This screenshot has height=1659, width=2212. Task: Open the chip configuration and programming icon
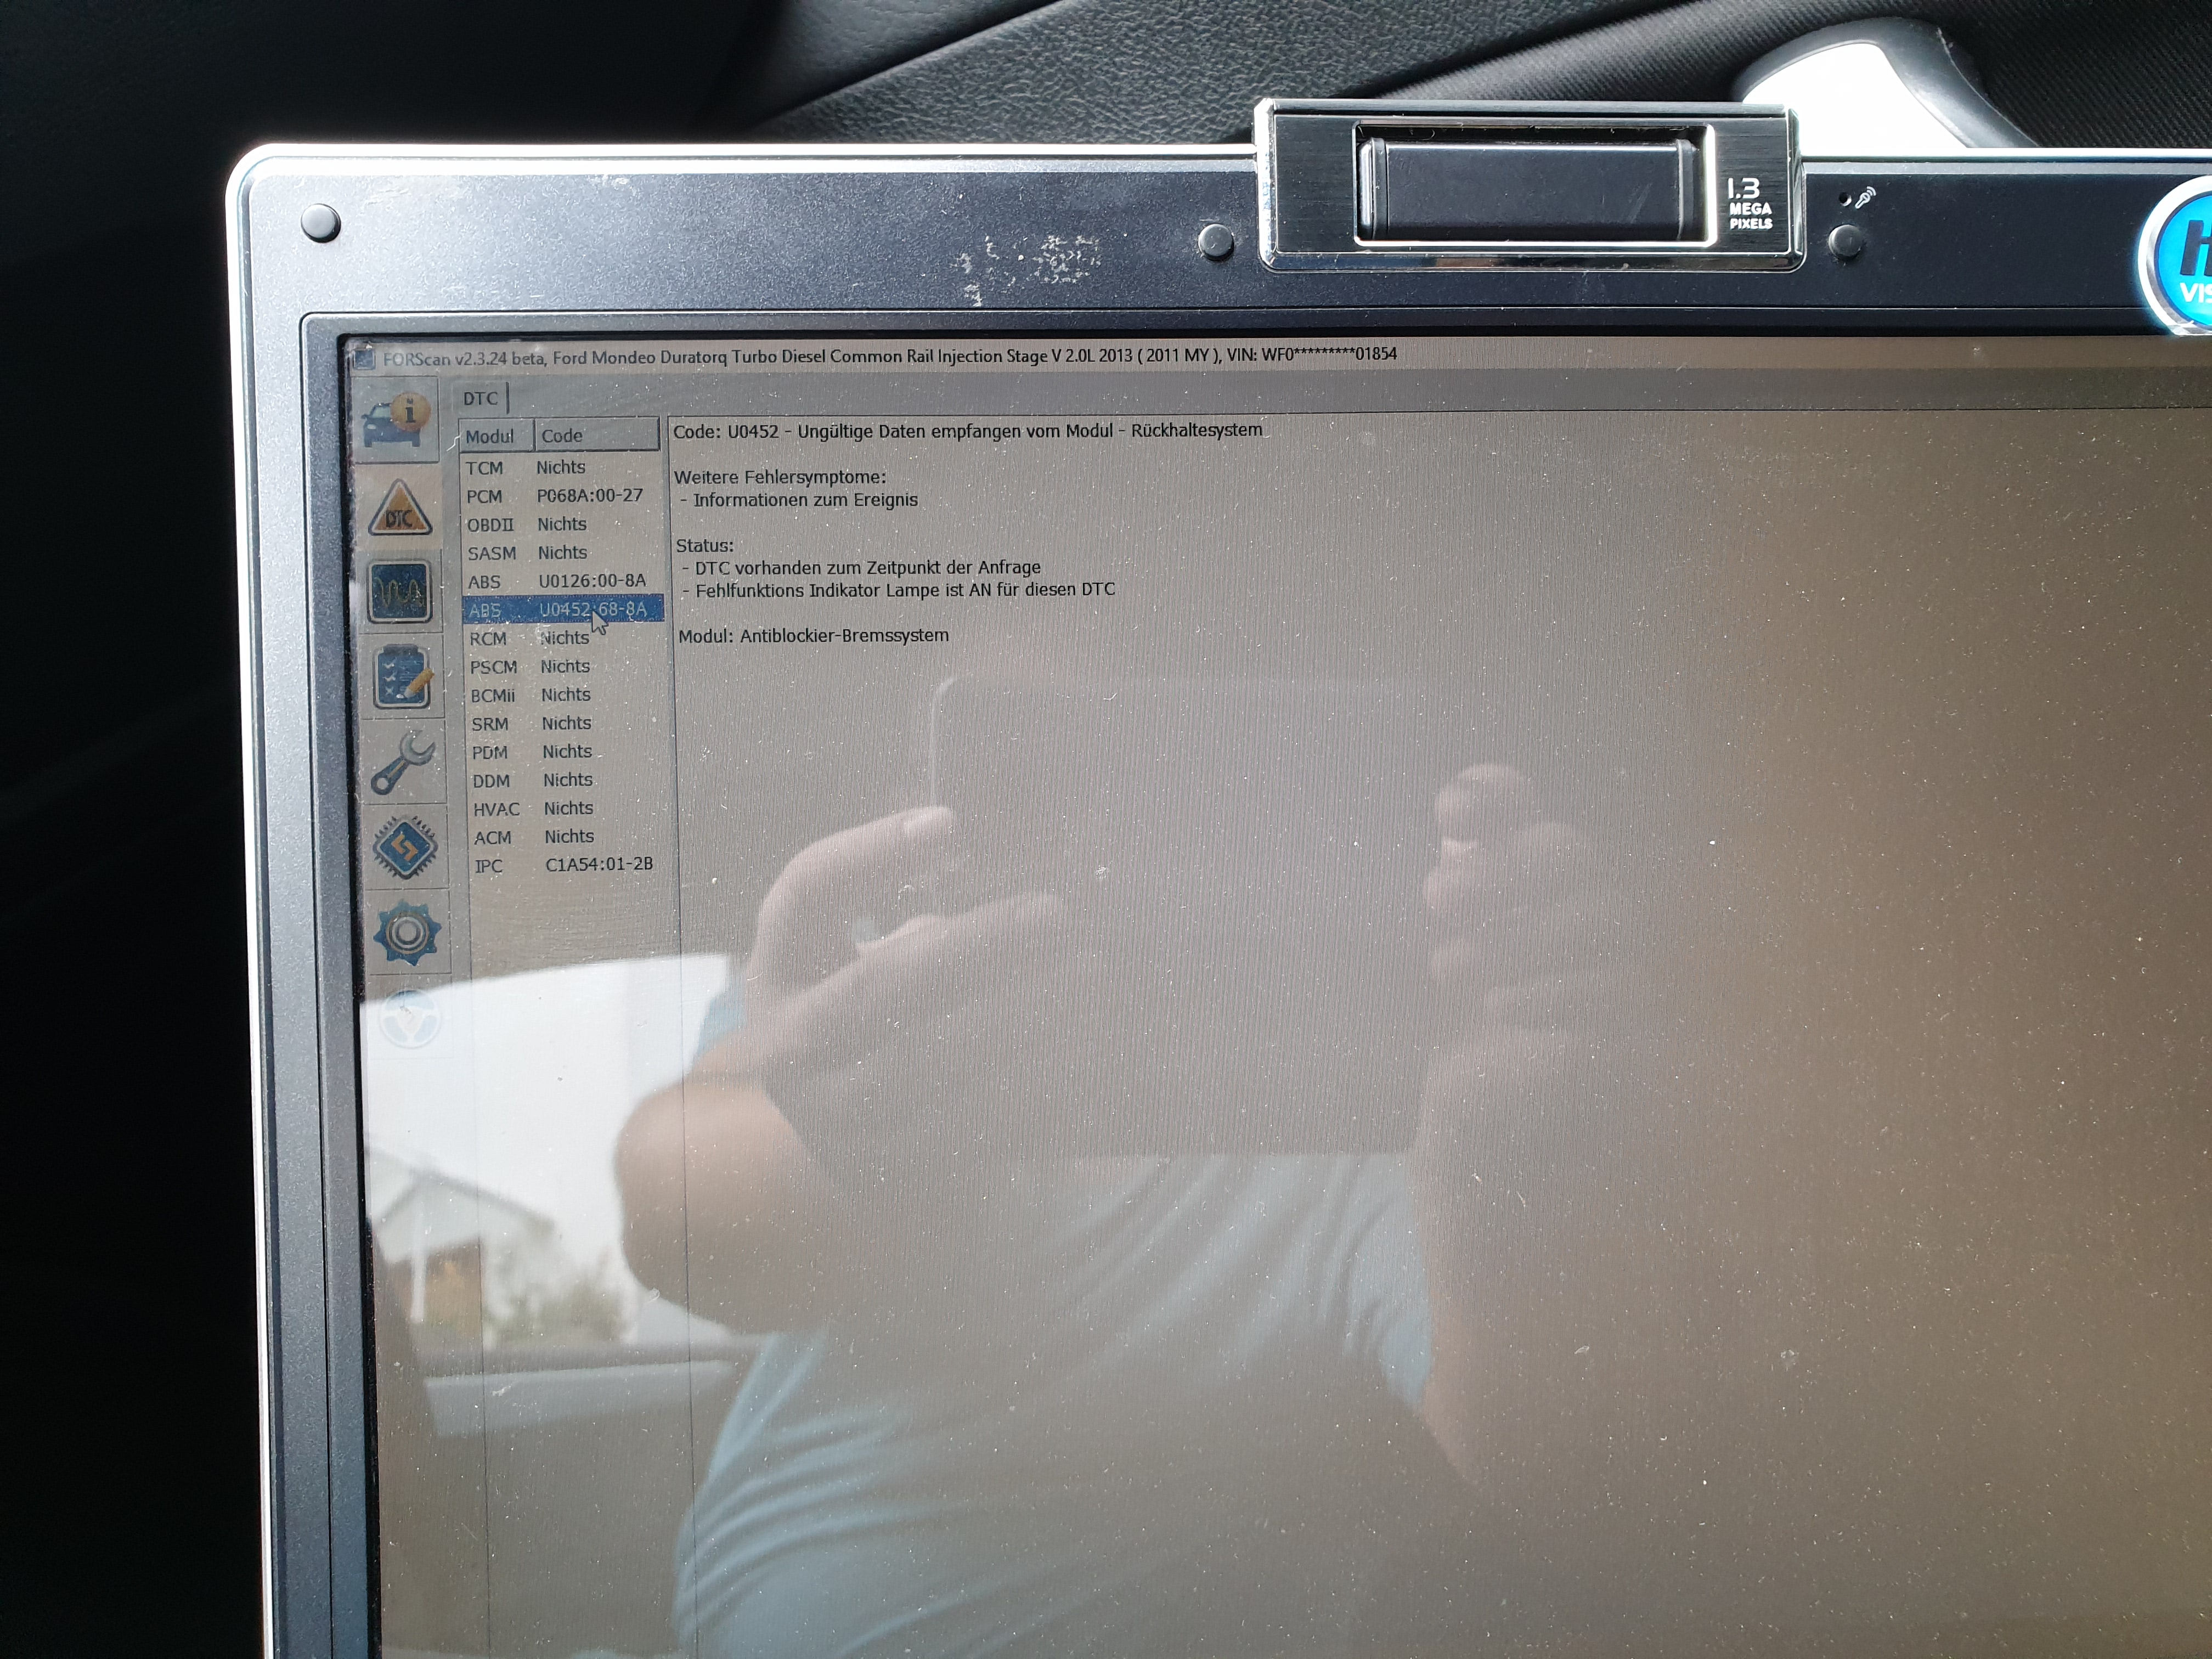click(x=404, y=848)
